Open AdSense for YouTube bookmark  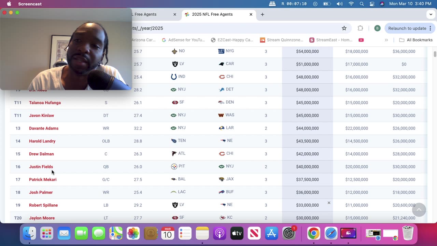(x=183, y=40)
